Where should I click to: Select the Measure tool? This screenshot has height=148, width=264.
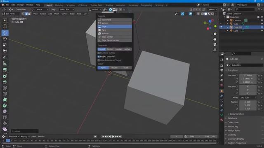[5, 63]
